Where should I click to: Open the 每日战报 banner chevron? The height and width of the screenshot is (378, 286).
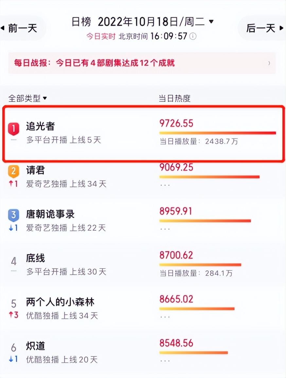pyautogui.click(x=269, y=63)
